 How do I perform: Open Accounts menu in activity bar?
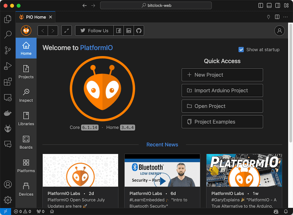pyautogui.click(x=8, y=184)
